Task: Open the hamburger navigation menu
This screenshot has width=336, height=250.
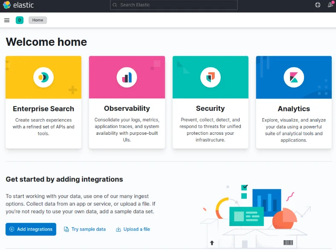Action: click(7, 20)
